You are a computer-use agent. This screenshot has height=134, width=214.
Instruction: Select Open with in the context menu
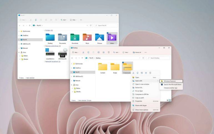coord(145,81)
